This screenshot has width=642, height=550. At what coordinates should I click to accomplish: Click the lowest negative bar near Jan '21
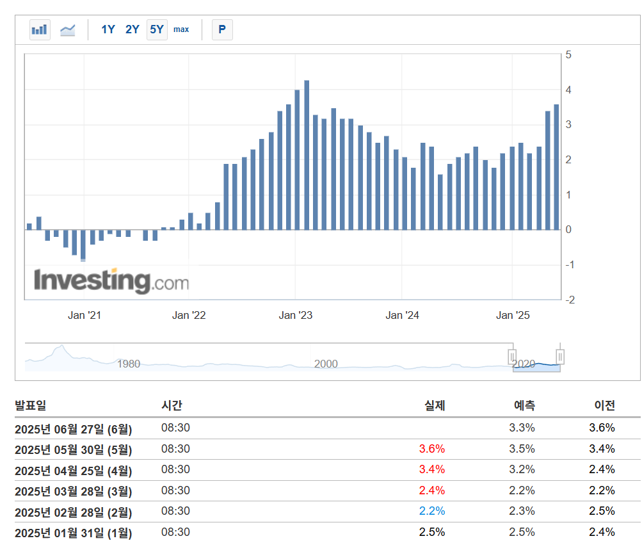83,245
